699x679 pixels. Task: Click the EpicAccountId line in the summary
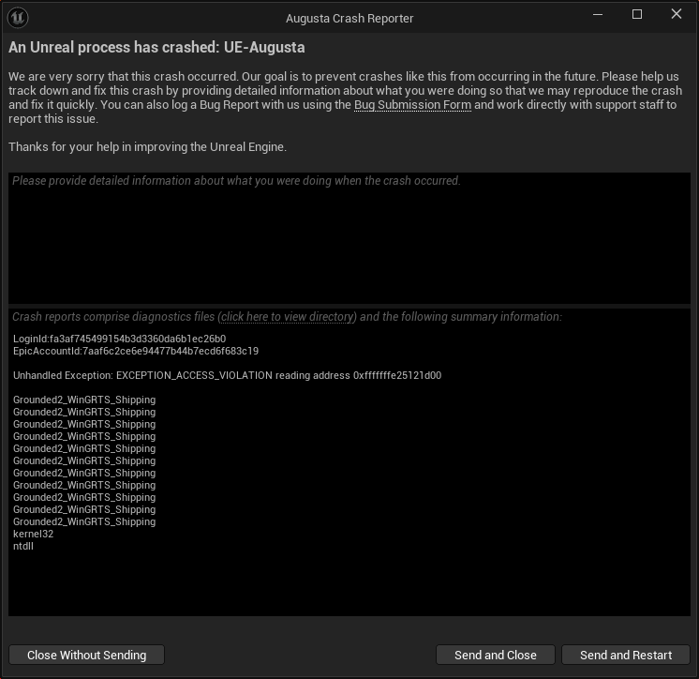click(x=136, y=351)
